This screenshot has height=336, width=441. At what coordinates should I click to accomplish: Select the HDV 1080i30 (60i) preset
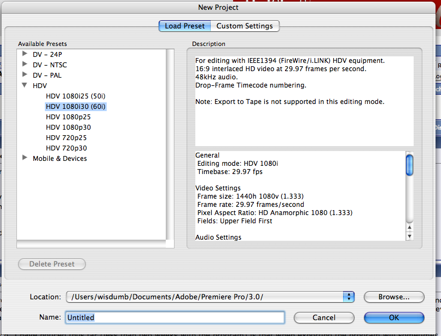76,107
